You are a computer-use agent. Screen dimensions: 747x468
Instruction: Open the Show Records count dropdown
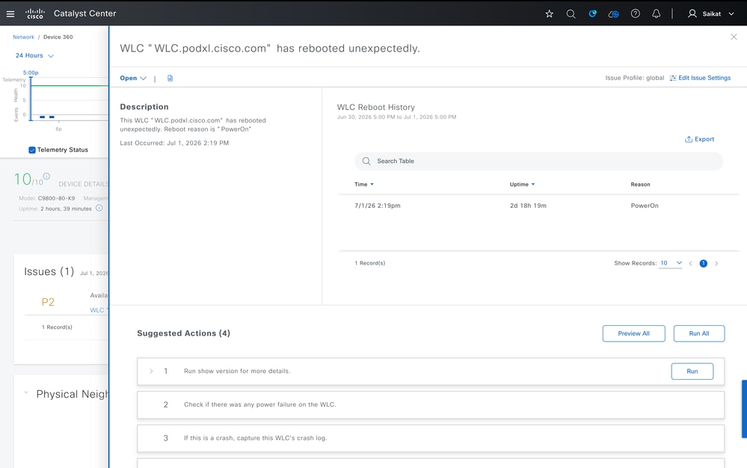(x=671, y=263)
